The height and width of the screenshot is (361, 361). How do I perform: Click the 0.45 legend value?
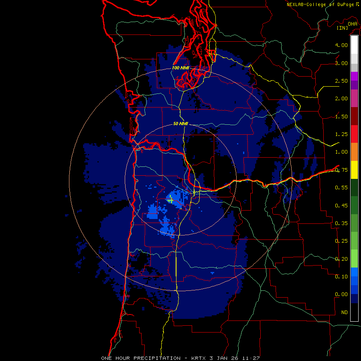[341, 206]
